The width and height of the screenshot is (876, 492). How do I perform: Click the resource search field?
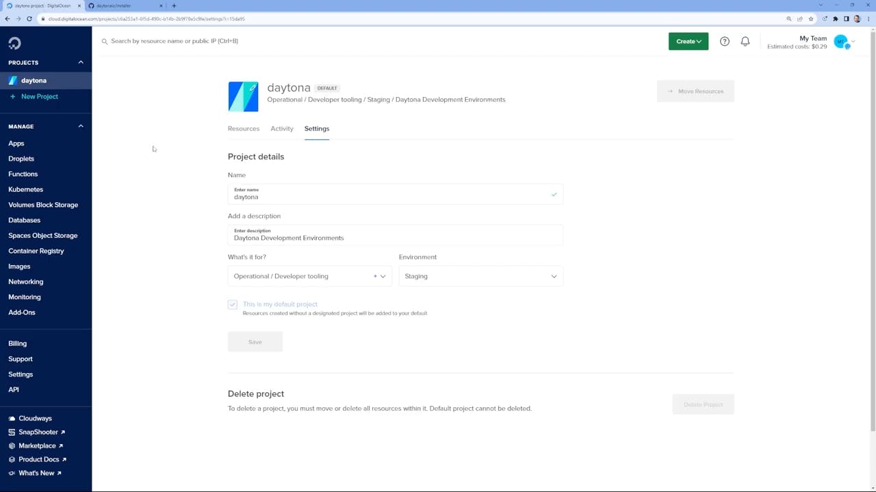tap(175, 41)
